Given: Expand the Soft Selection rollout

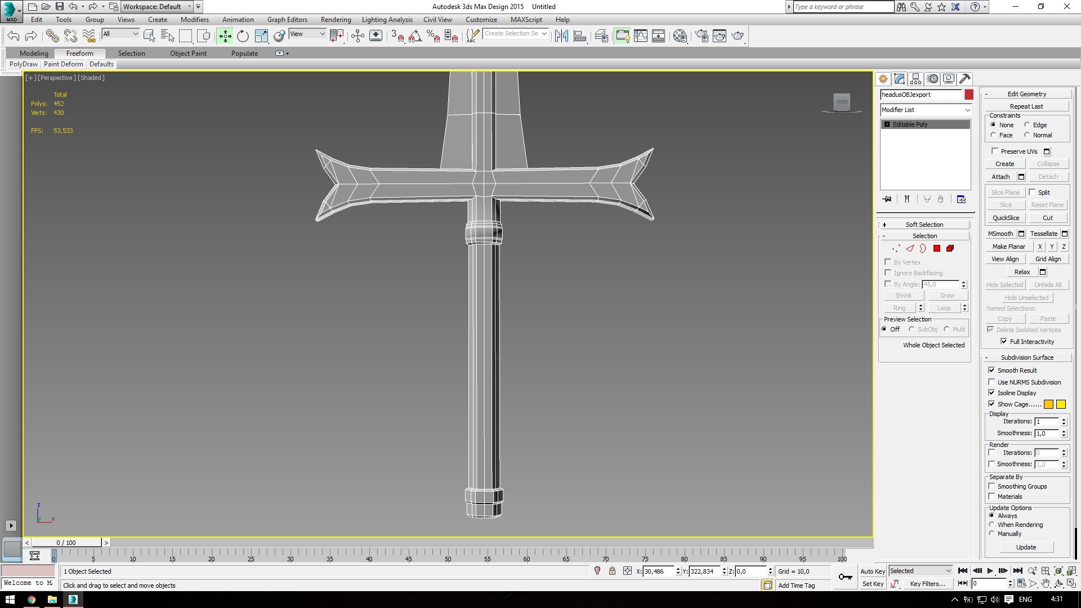Looking at the screenshot, I should click(924, 225).
